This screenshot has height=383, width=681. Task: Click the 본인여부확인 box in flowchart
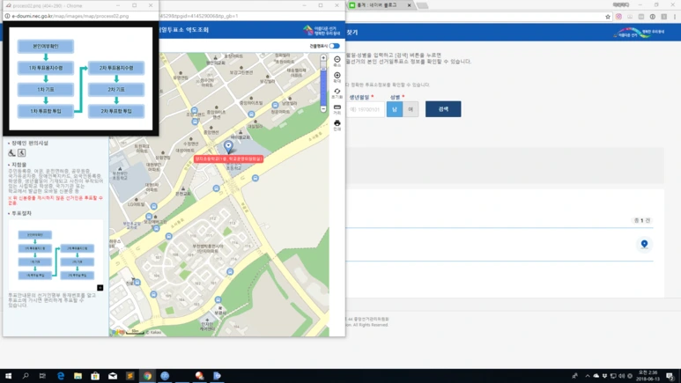46,46
